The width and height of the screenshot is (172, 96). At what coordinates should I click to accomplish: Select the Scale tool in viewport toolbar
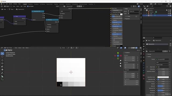(x=2, y=66)
